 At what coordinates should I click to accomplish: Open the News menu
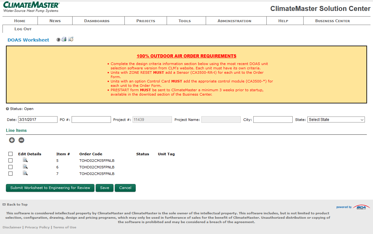[x=55, y=21]
